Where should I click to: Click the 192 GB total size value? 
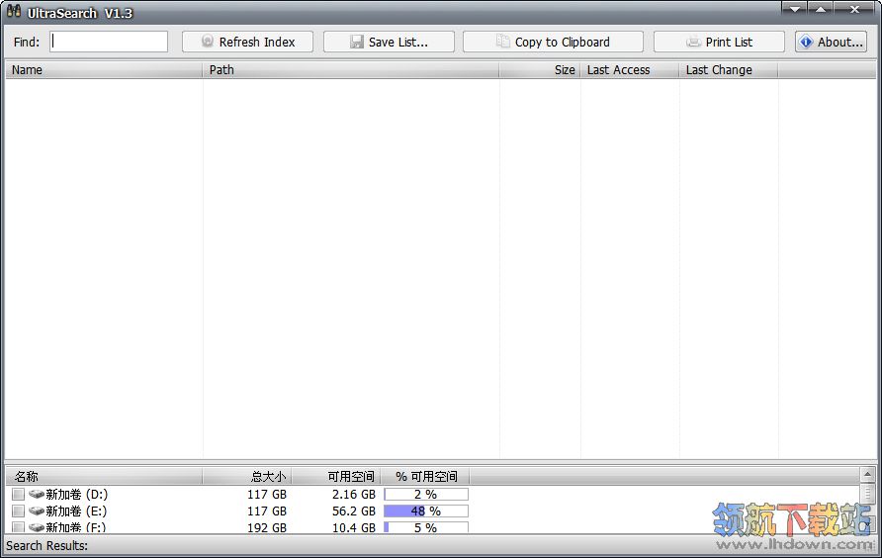[x=267, y=527]
